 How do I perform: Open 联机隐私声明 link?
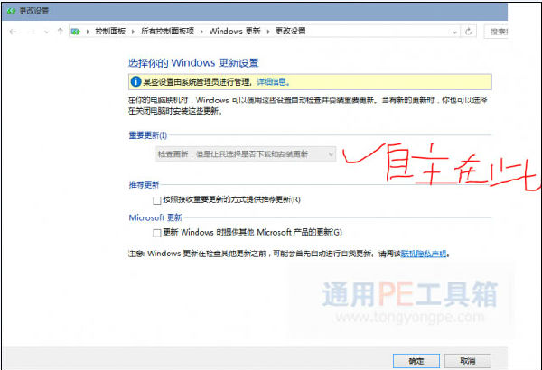(424, 254)
